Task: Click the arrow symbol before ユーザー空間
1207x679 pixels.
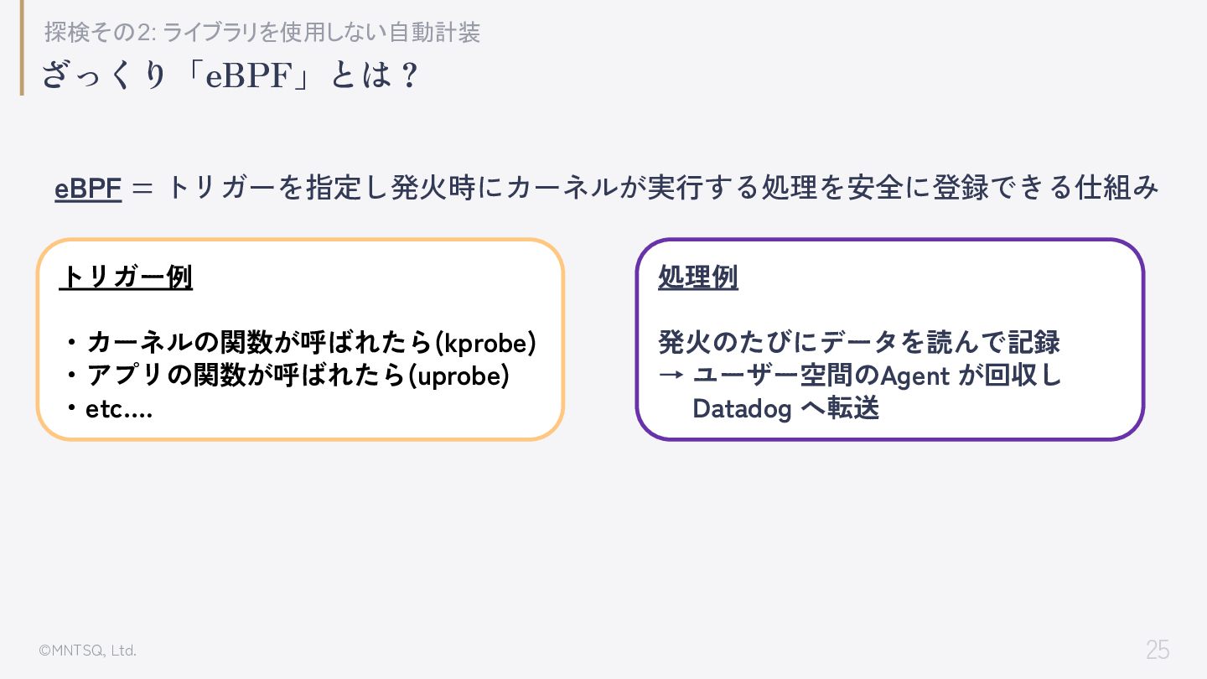Action: tap(671, 376)
